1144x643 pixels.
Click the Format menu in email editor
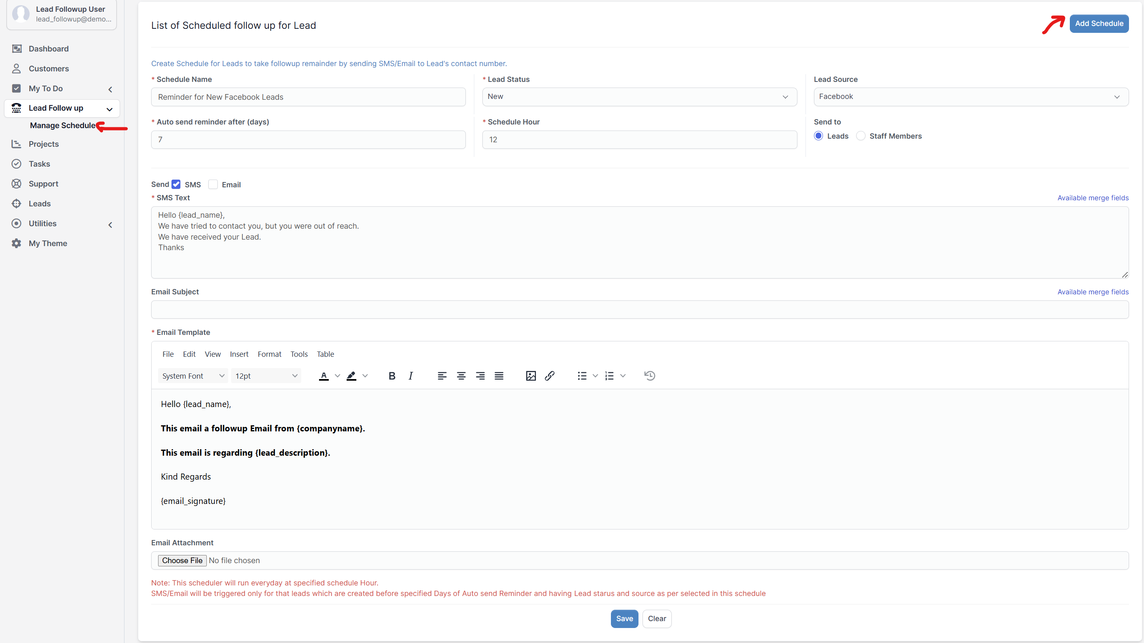tap(270, 354)
